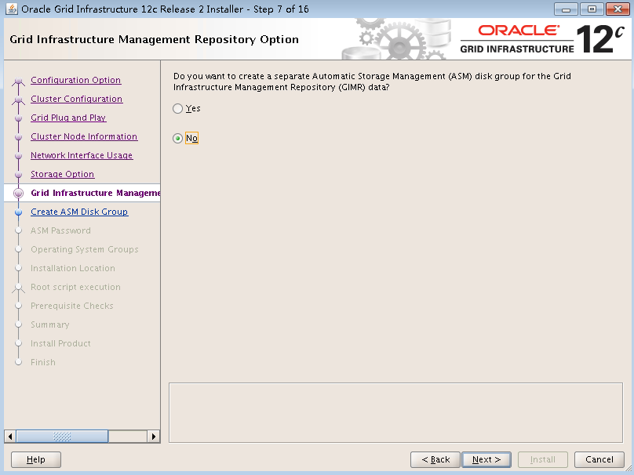The image size is (634, 475).
Task: Click left arrow of sidebar scrollbar
Action: click(10, 437)
